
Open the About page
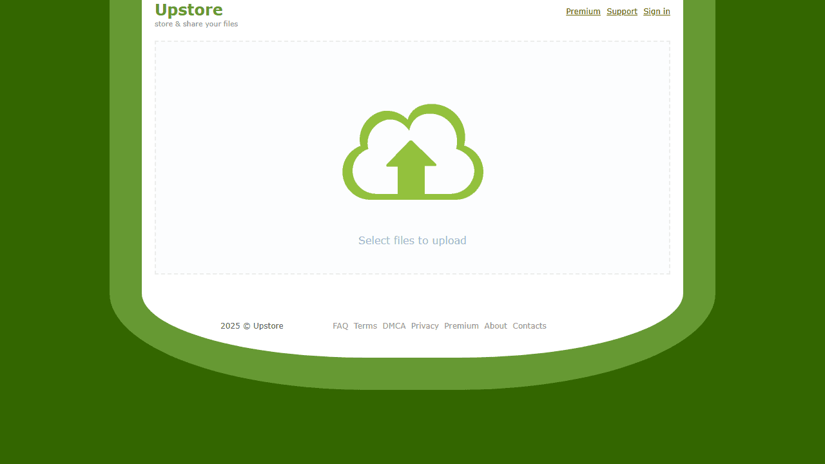[x=495, y=325]
